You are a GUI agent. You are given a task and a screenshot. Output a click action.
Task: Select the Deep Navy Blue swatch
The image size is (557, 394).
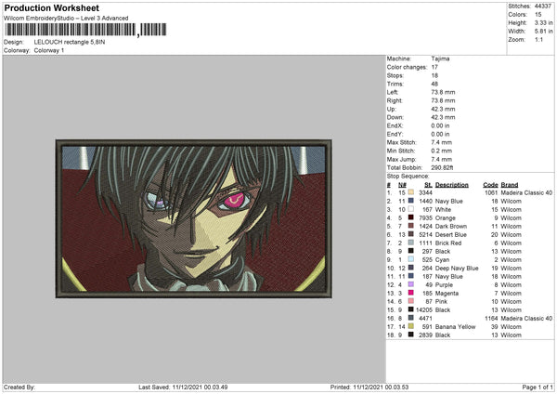pyautogui.click(x=411, y=268)
